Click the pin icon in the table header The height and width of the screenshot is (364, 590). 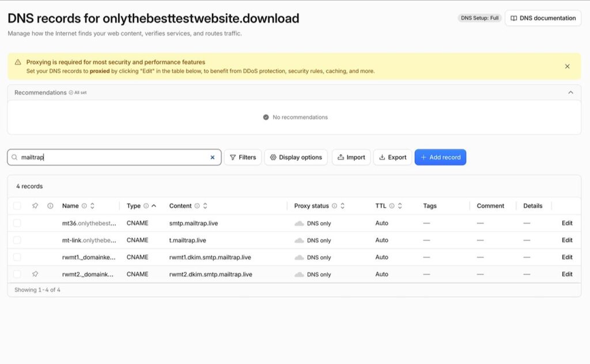point(35,206)
